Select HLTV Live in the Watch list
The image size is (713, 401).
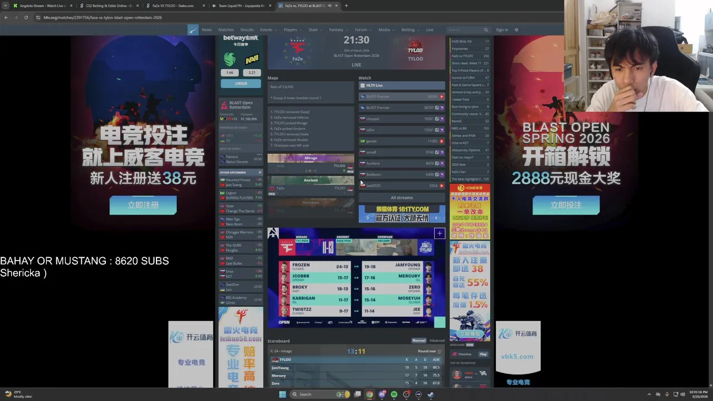coord(402,85)
